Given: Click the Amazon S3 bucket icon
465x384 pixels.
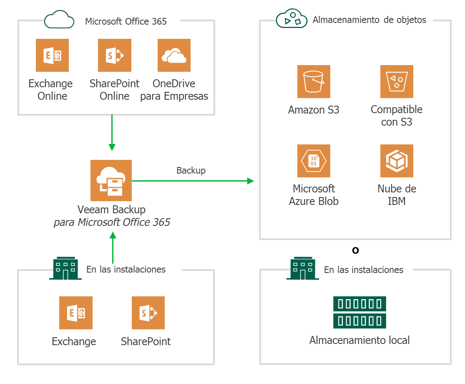Looking at the screenshot, I should tap(314, 81).
